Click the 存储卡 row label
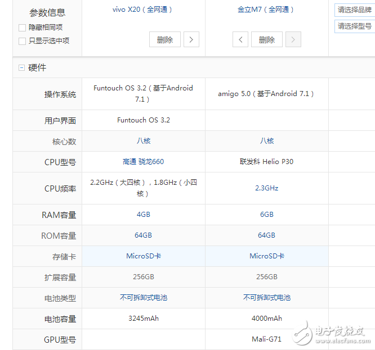Viewport: 375px width, 350px height. point(64,257)
